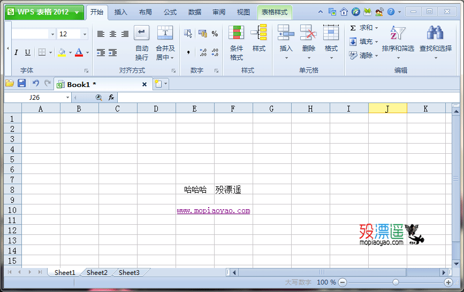Collapse the ribbon with up arrow
Image resolution: width=464 pixels, height=292 pixels.
(x=321, y=12)
